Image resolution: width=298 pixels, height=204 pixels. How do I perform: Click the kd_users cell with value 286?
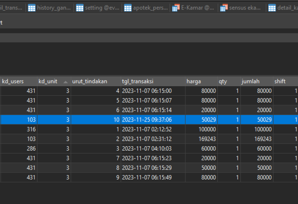tap(19, 149)
